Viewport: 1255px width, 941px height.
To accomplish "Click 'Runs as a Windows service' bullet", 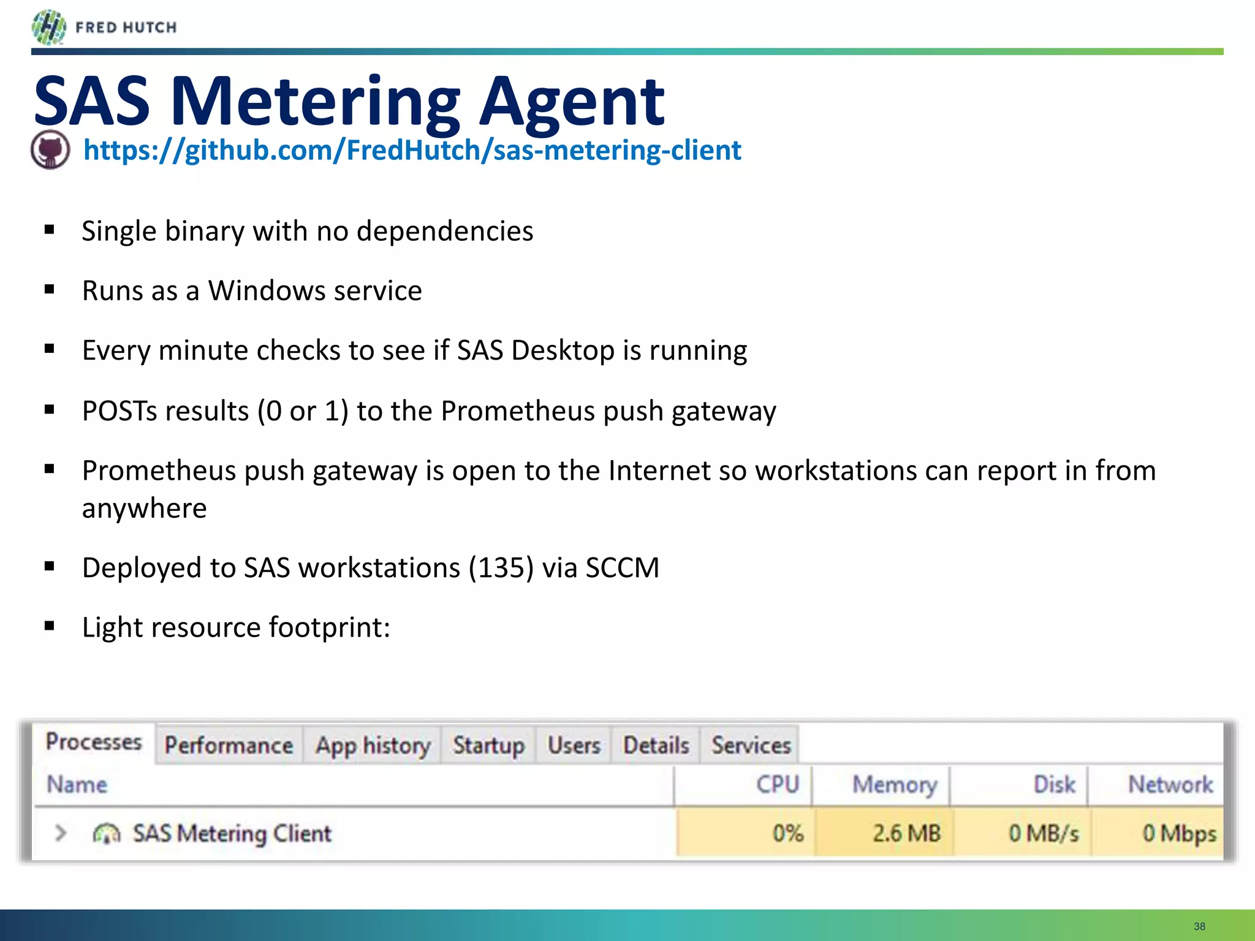I will pos(252,290).
